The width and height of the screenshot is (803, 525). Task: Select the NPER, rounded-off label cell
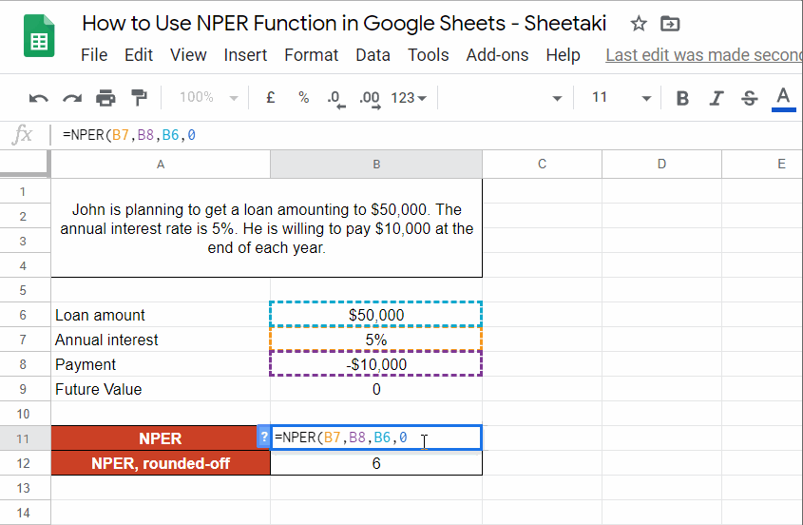pos(161,463)
